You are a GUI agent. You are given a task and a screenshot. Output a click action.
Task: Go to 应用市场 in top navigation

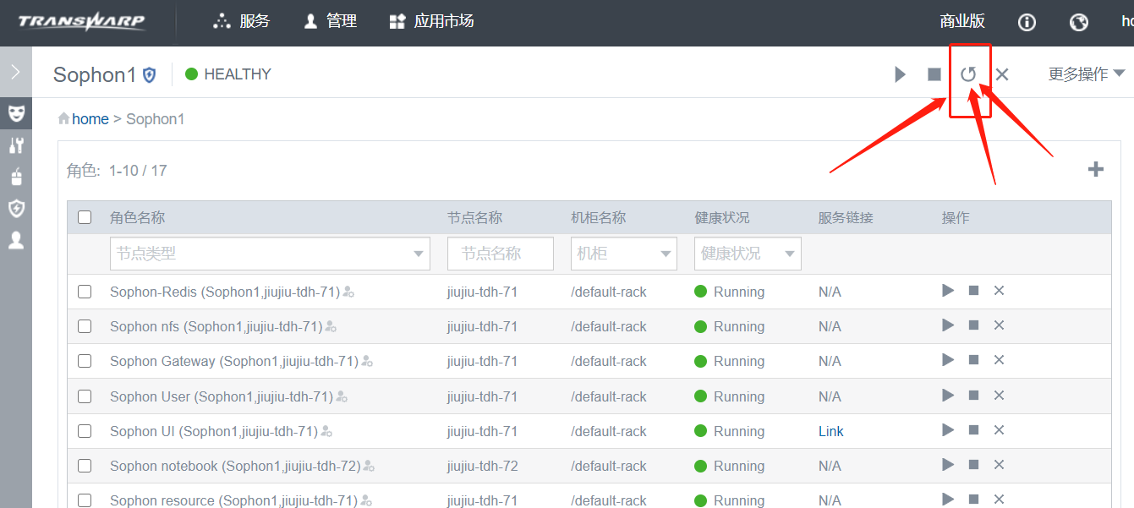(431, 21)
